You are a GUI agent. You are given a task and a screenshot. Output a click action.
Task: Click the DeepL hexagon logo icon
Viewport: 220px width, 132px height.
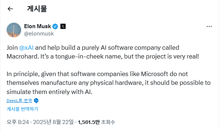pyautogui.click(x=36, y=101)
